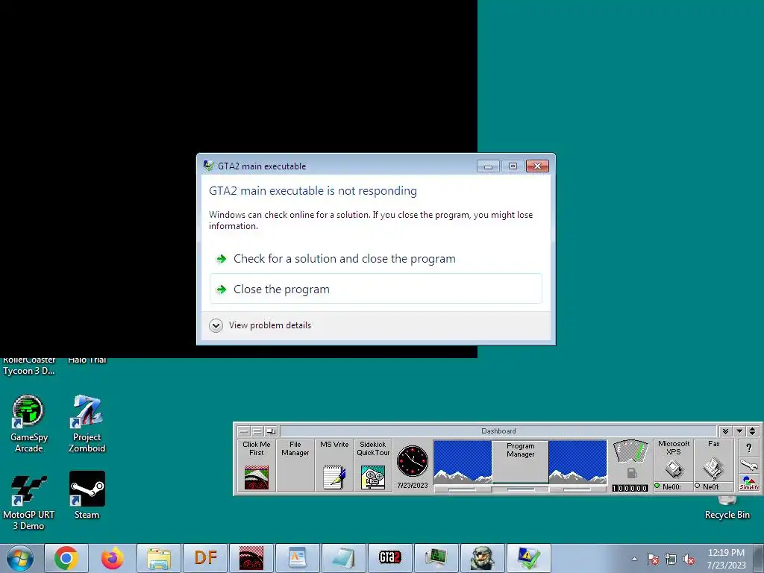Open document editor taskbar icon
The image size is (764, 573).
point(298,558)
